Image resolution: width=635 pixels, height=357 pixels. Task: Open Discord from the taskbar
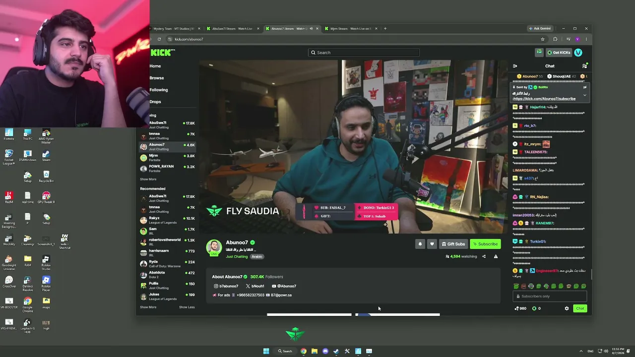tap(325, 351)
